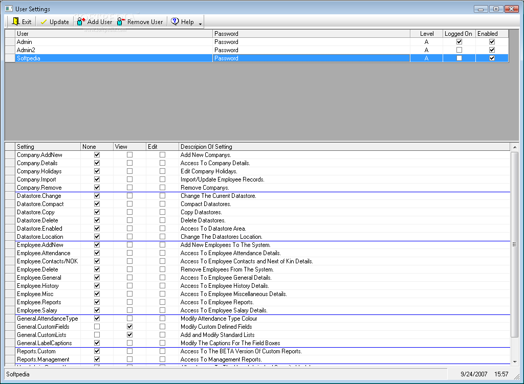Click the row selector for Company.Import
Viewport: 524px width, 384px height.
[10, 179]
